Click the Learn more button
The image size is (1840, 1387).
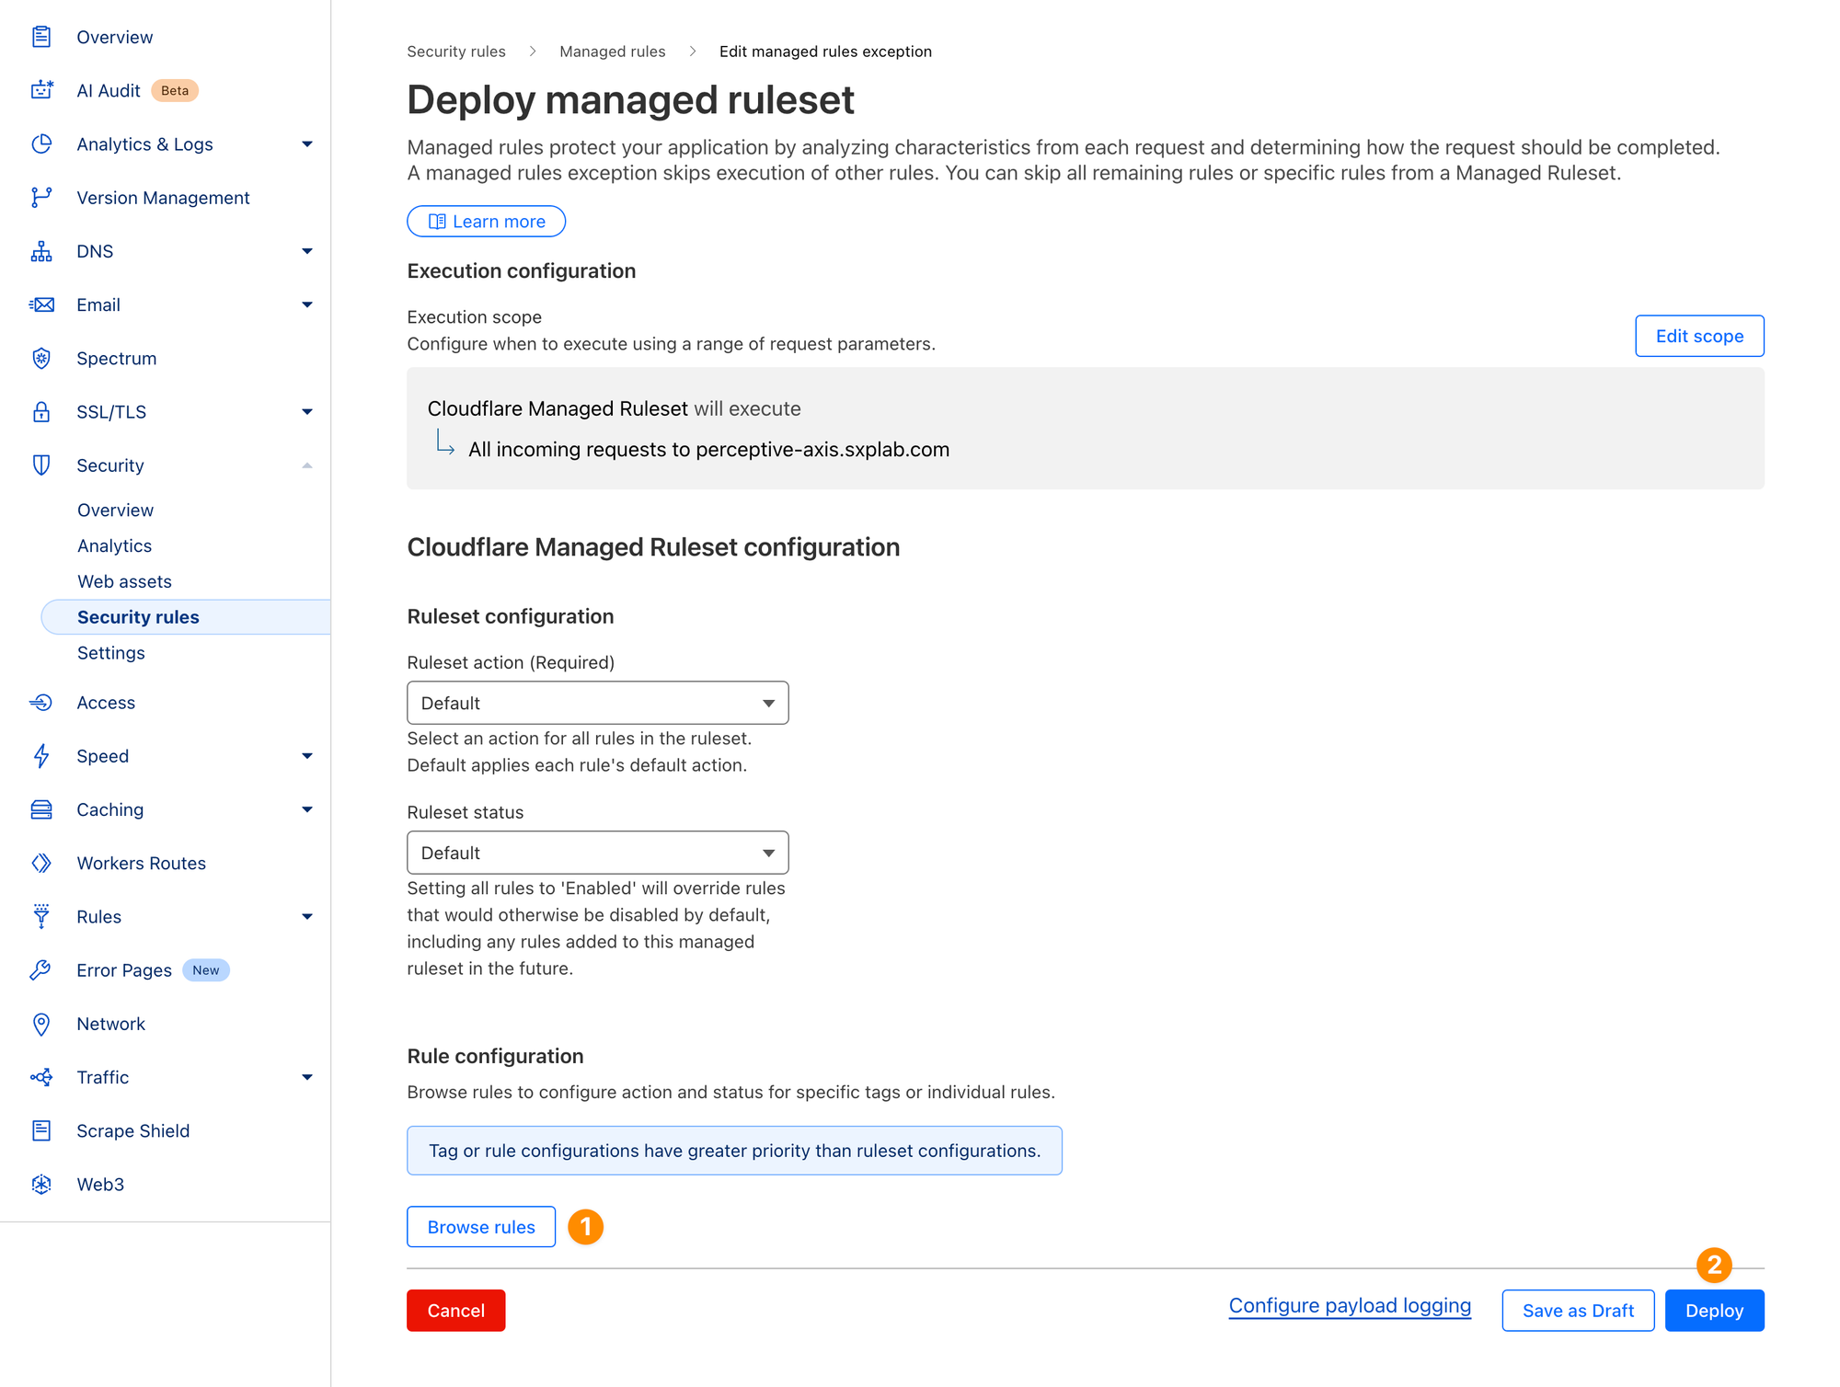486,221
